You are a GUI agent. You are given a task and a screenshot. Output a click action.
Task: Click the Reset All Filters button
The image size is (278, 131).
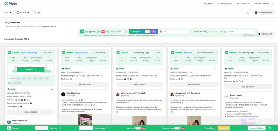pyautogui.click(x=256, y=128)
